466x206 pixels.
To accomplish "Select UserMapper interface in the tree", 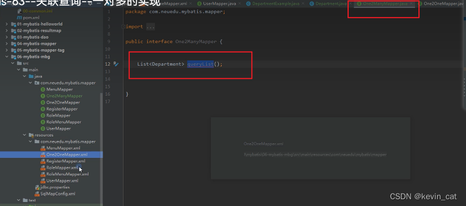I will pos(58,128).
